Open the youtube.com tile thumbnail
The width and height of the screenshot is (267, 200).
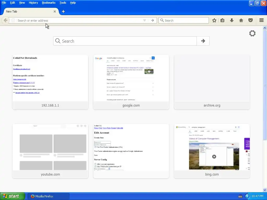[x=50, y=147]
